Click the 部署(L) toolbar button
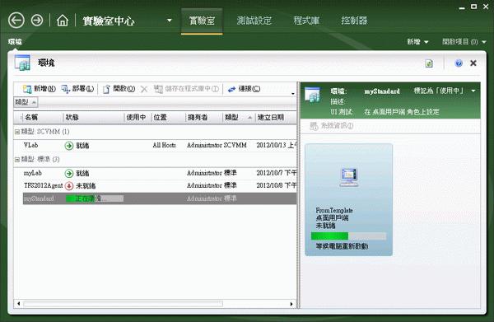 [x=77, y=89]
